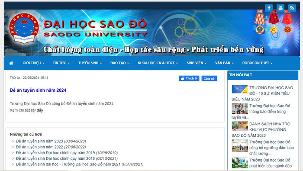Image resolution: width=303 pixels, height=171 pixels.
Task: Expand the SINH VIÊN menu
Action: (x=197, y=63)
